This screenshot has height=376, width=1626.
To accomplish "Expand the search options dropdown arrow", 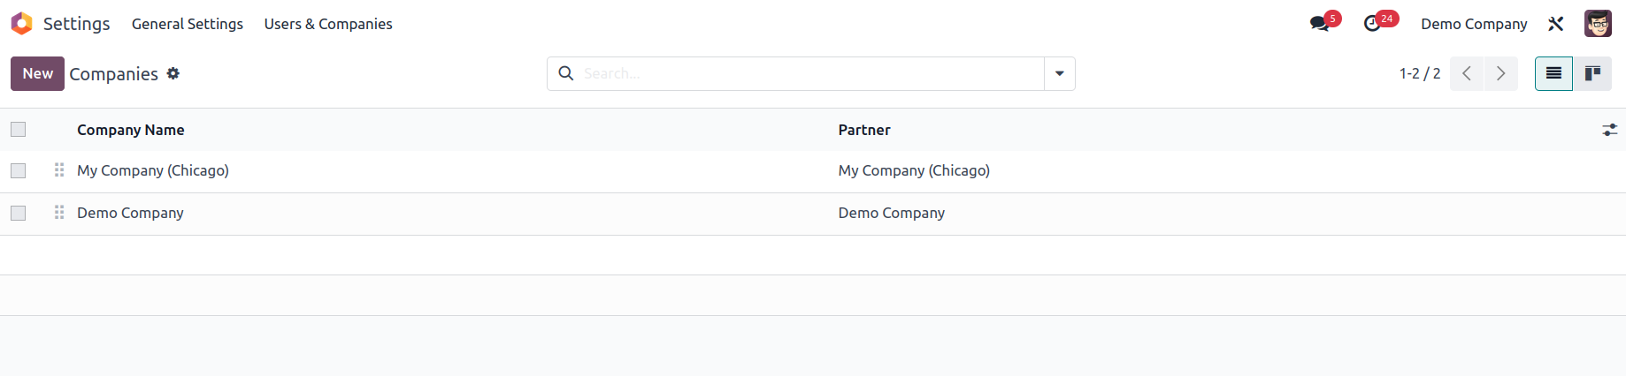I will coord(1059,73).
